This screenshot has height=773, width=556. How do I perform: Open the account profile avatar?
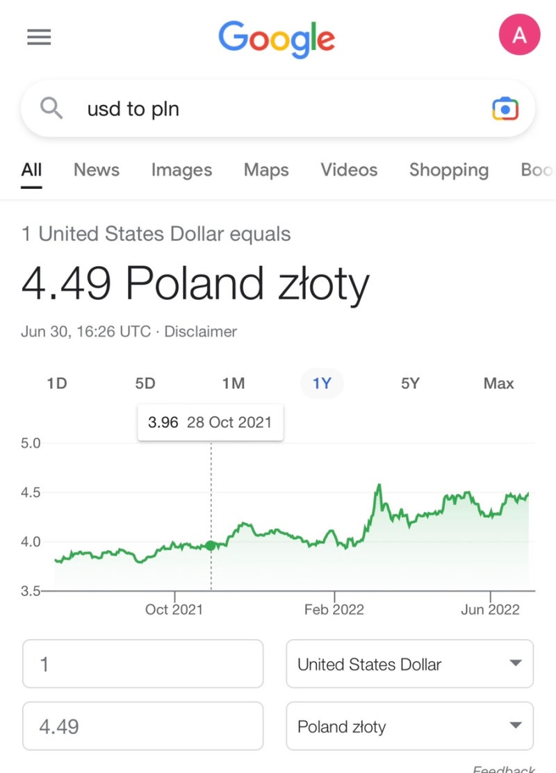click(519, 35)
